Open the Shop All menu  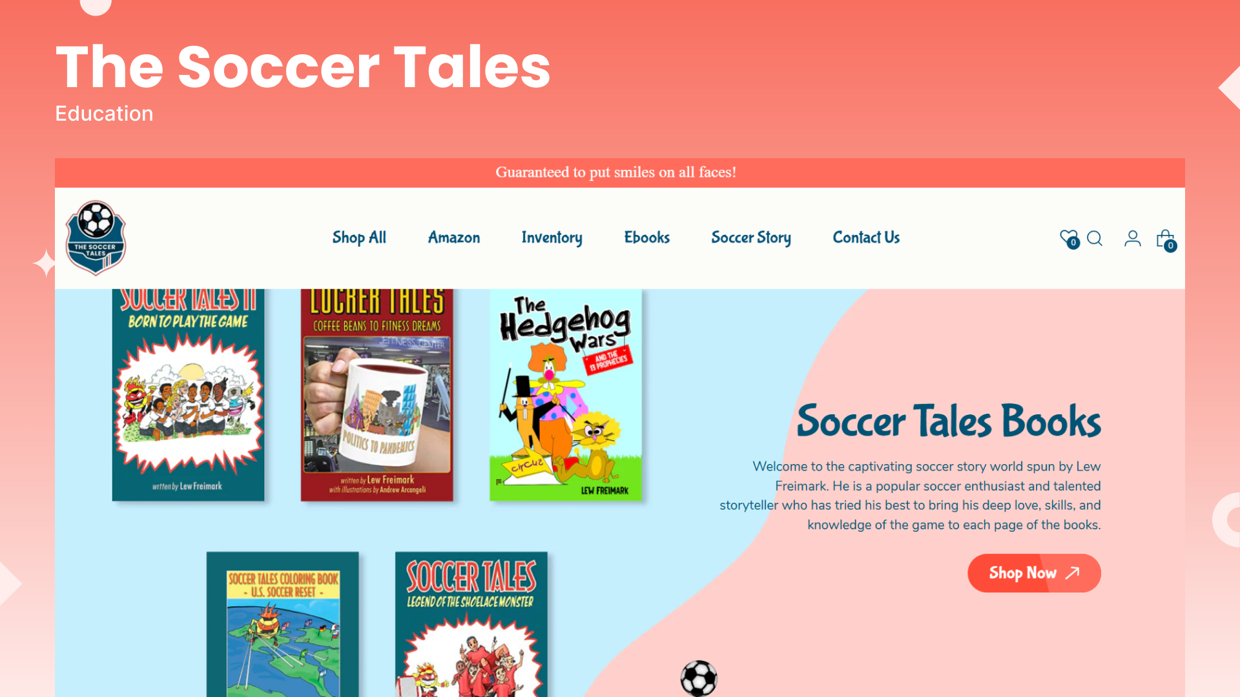pyautogui.click(x=359, y=237)
